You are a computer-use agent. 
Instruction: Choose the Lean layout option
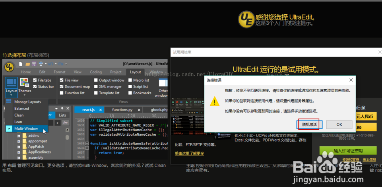(27, 122)
